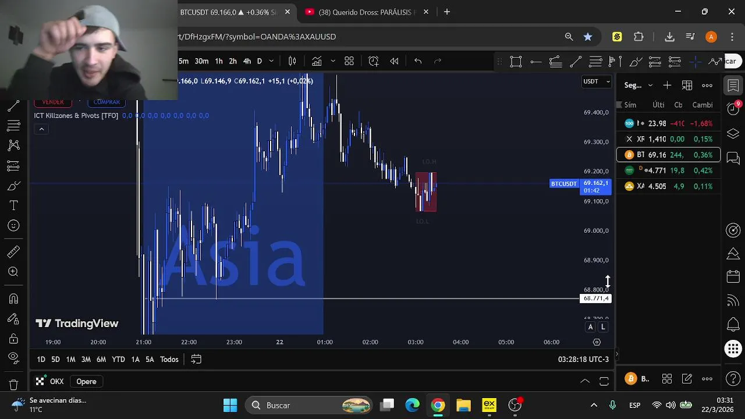Select the crosshair cursor in favorites toolbar
Viewport: 745px width, 419px height.
click(696, 61)
